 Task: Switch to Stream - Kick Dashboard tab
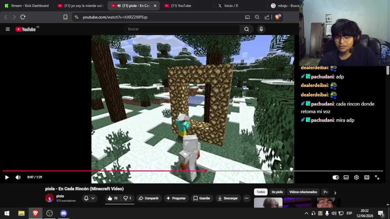point(27,5)
